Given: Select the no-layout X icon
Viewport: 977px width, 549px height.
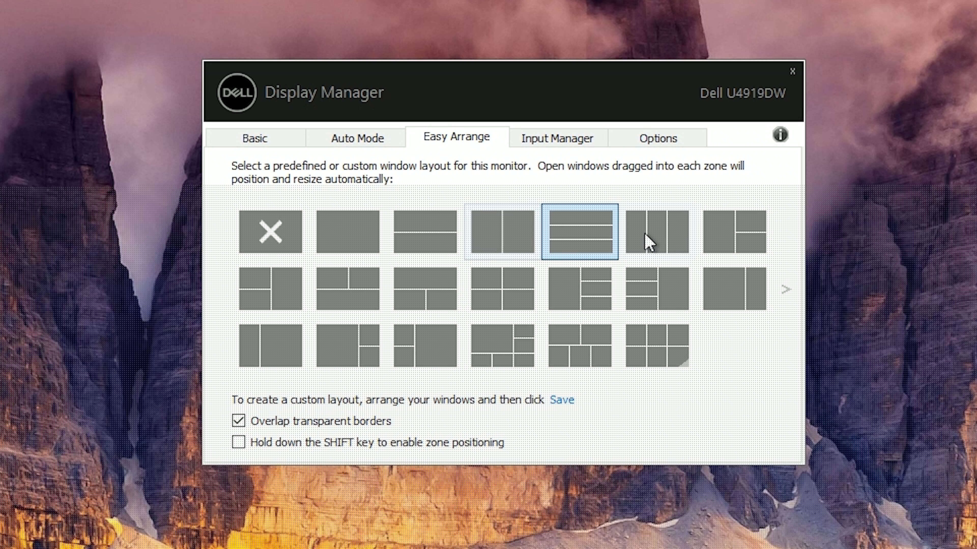Looking at the screenshot, I should [270, 232].
